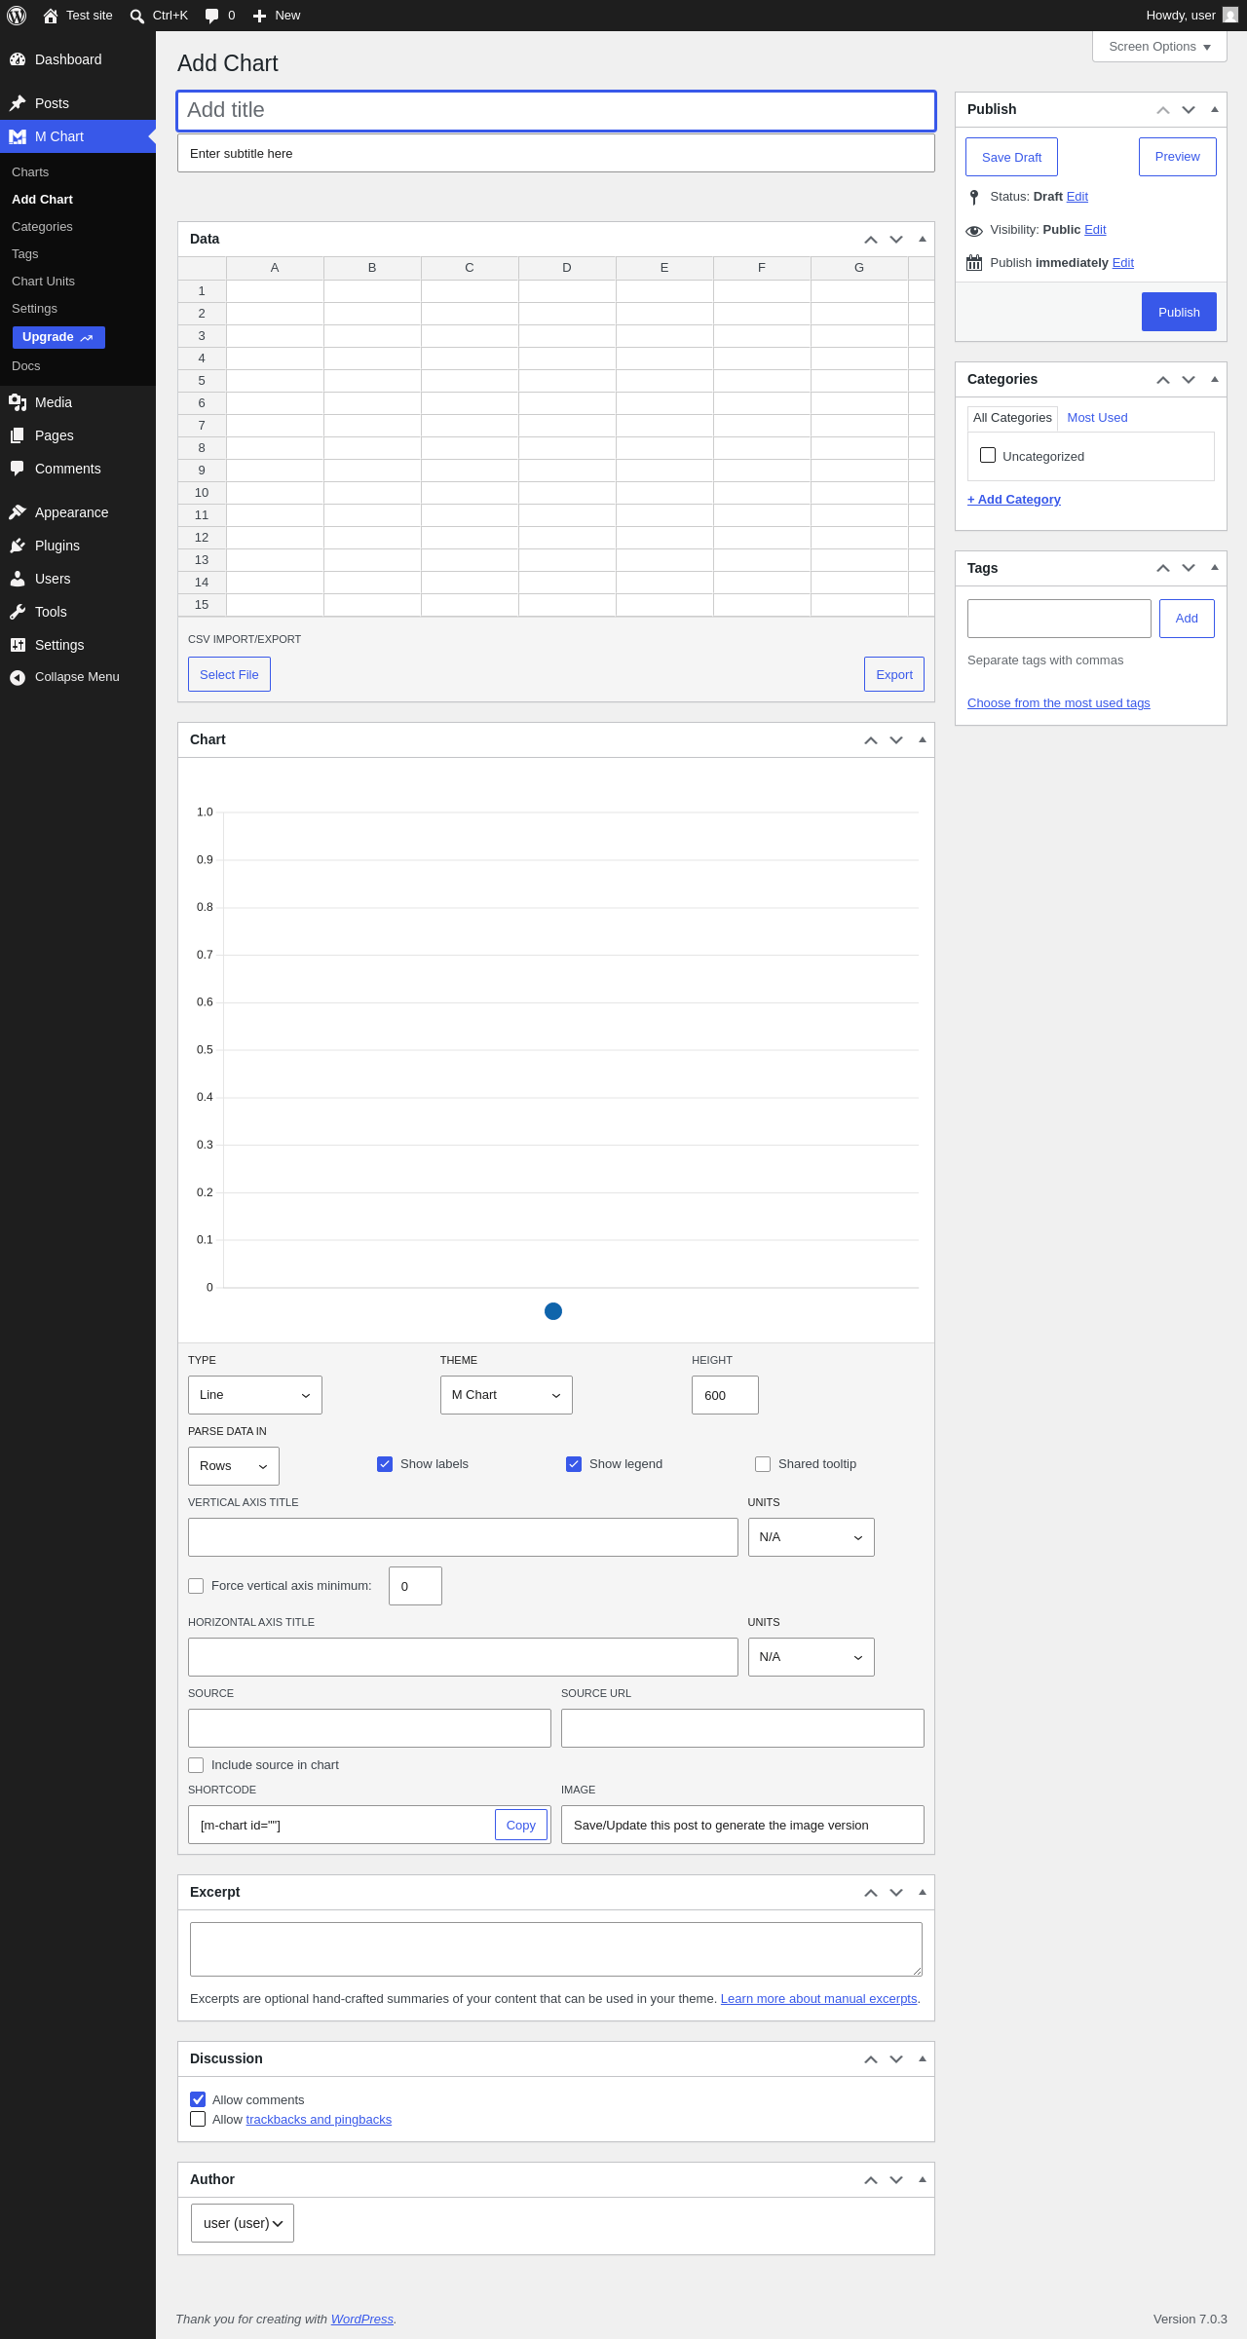This screenshot has width=1247, height=2339.
Task: Check Include source in chart
Action: coord(196,1765)
